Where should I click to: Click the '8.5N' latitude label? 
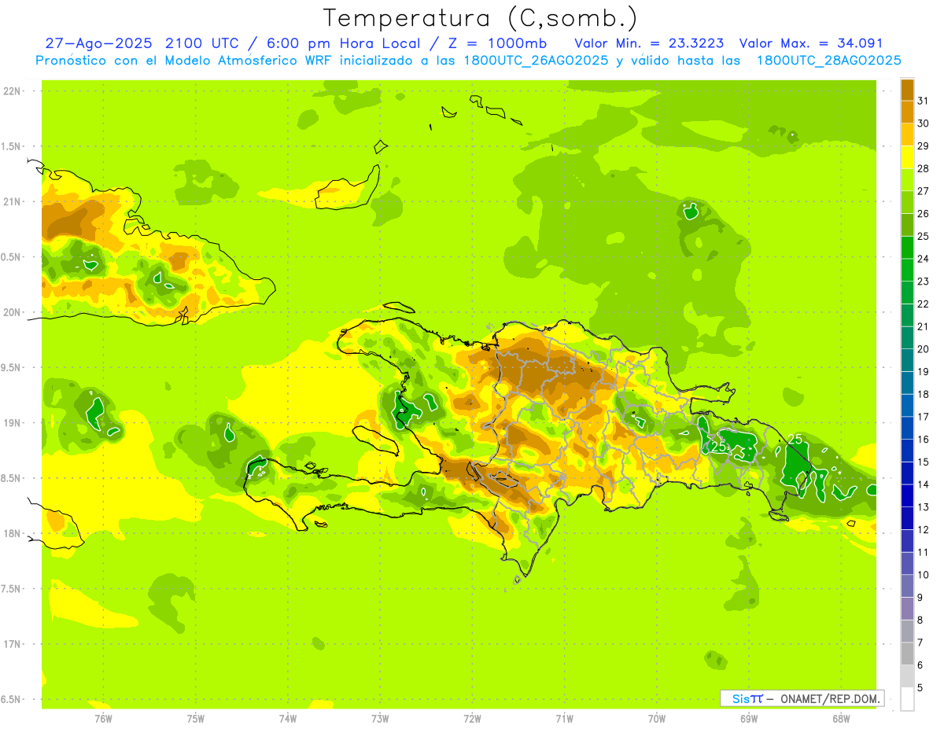(12, 479)
